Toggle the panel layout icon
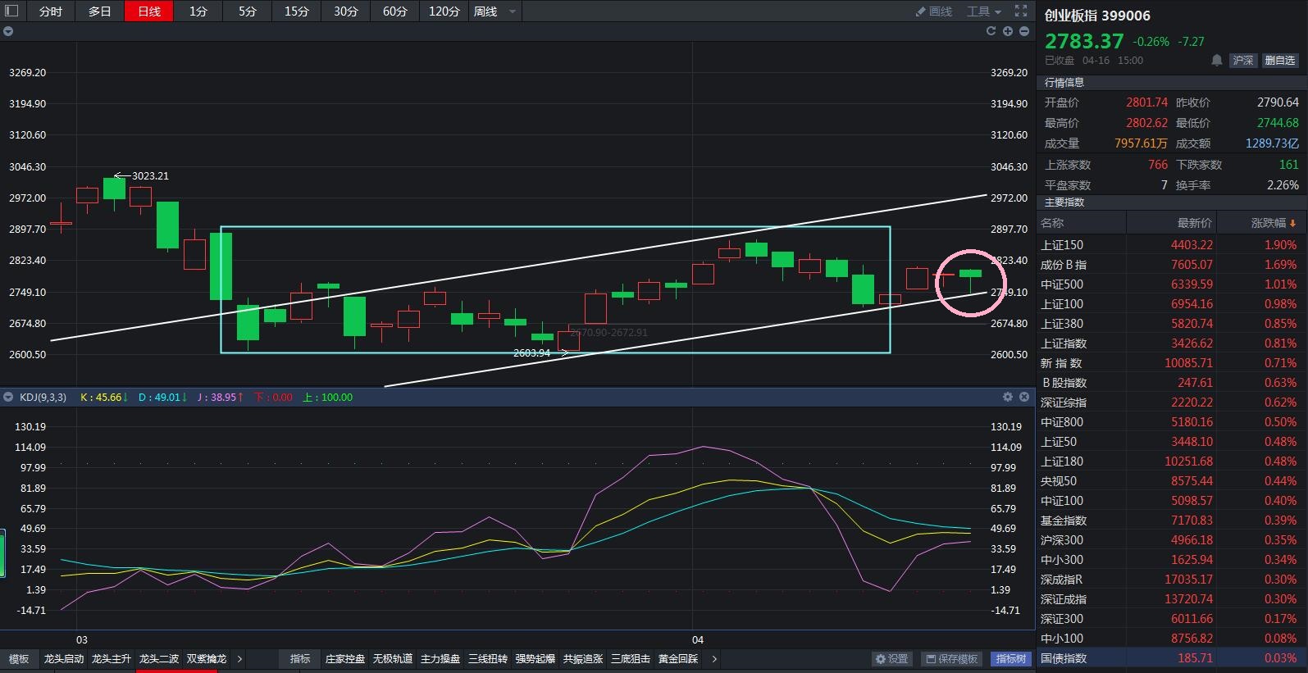Screen dimensions: 1308x673 11,11
